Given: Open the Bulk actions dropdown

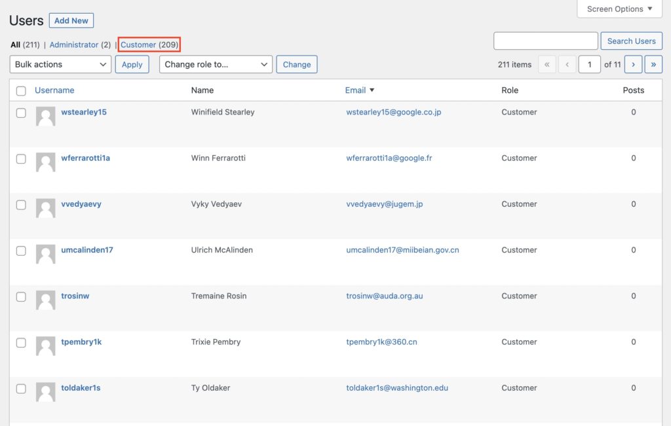Looking at the screenshot, I should [x=60, y=64].
